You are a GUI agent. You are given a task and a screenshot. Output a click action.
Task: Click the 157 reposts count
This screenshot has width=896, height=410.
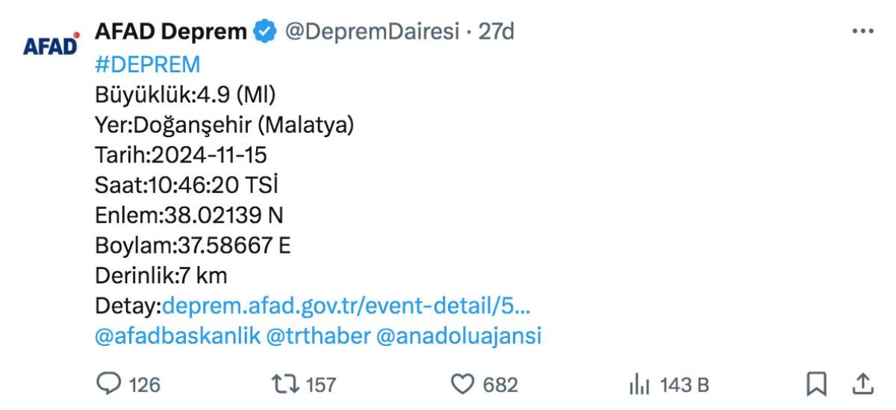(321, 385)
